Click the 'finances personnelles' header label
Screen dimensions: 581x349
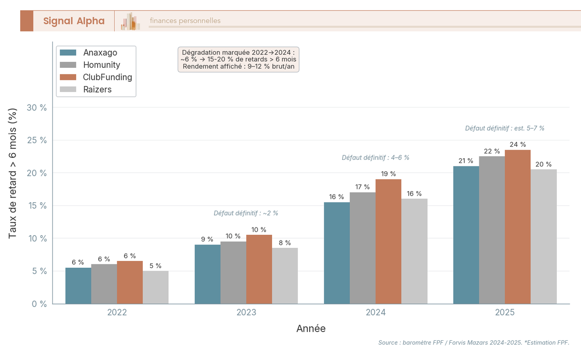[185, 20]
